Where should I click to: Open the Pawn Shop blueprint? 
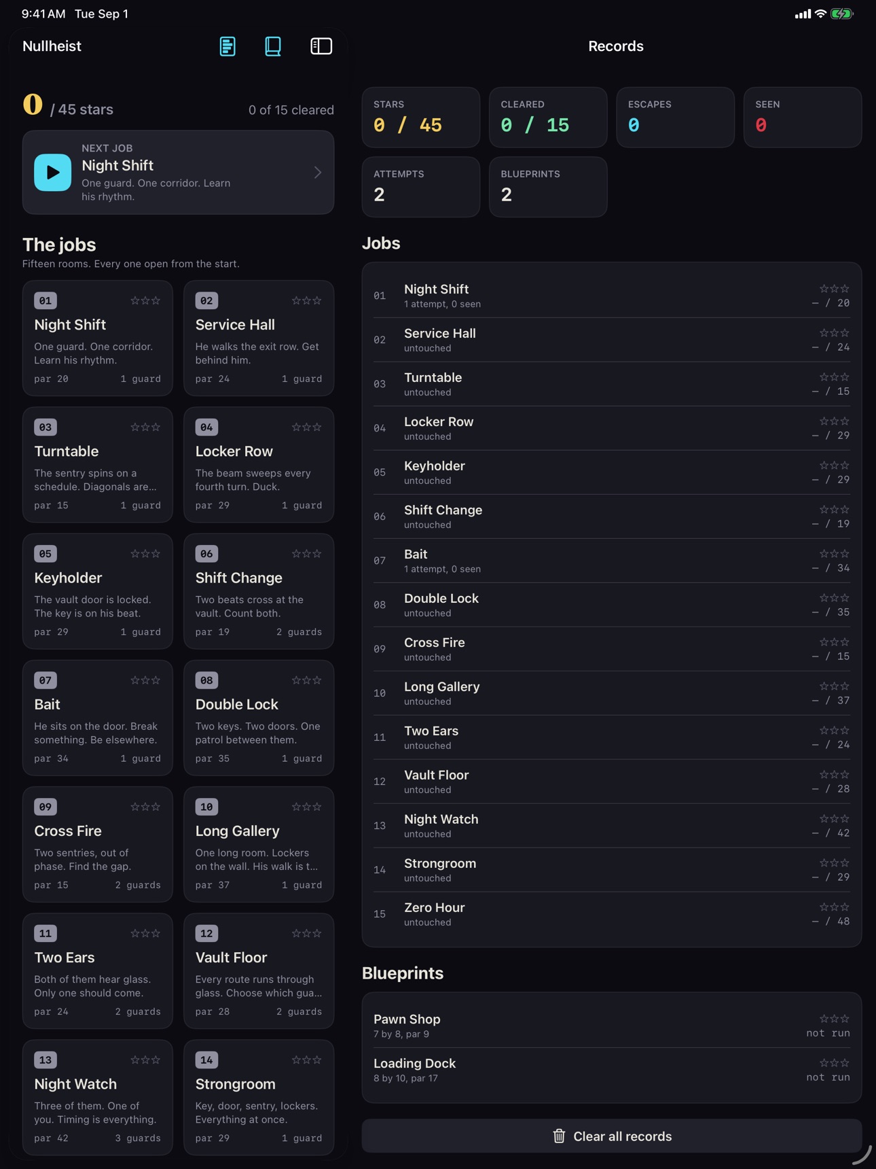click(612, 1026)
